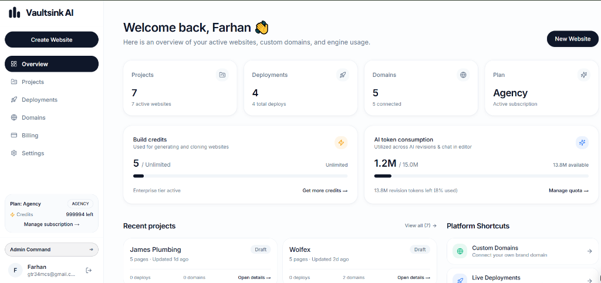Click the Projects folder icon in sidebar

14,82
